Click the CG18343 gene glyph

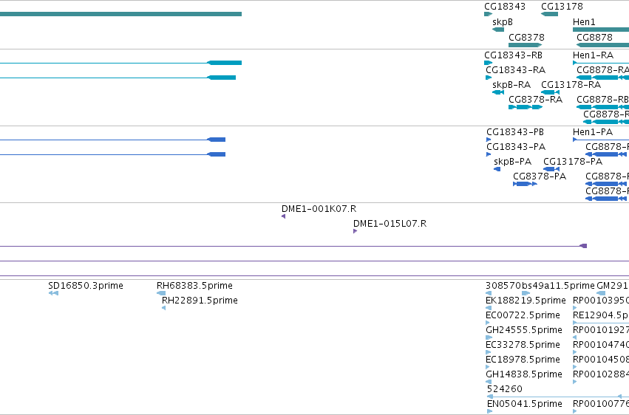click(489, 14)
